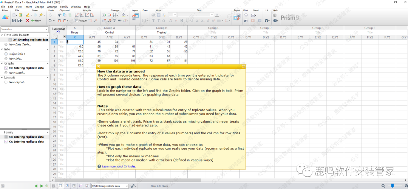Collapse the Data with Results section
408x189 pixels.
point(2,35)
